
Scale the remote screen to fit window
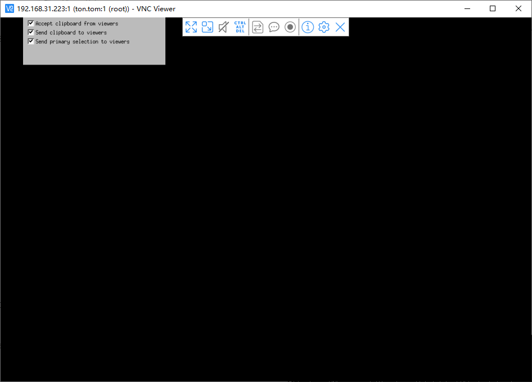point(207,27)
